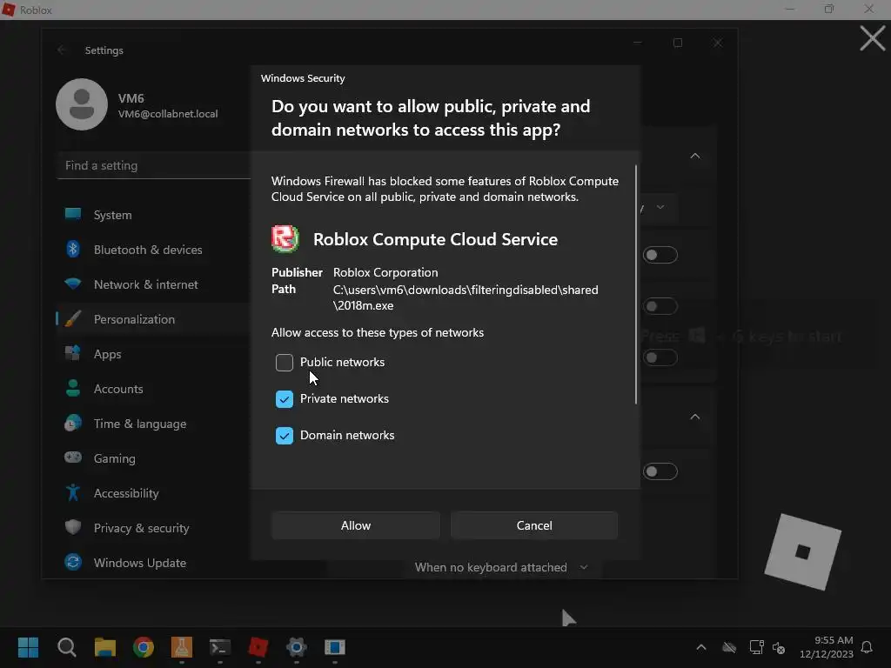Image resolution: width=891 pixels, height=668 pixels.
Task: Click the large X overlay icon
Action: (x=872, y=38)
